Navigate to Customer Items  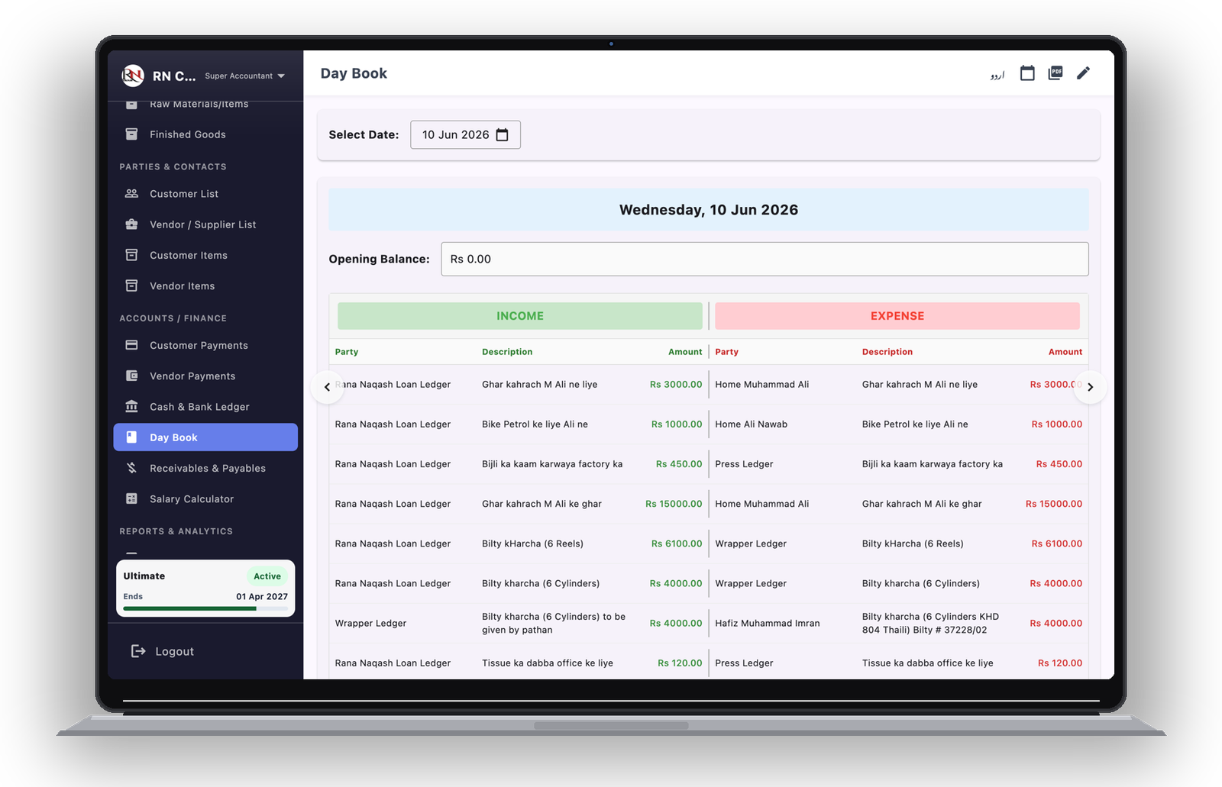pyautogui.click(x=205, y=255)
